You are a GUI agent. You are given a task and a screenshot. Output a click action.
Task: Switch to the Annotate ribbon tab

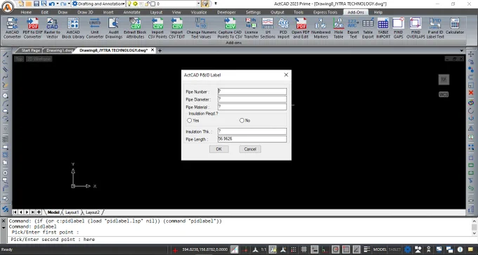pos(131,12)
